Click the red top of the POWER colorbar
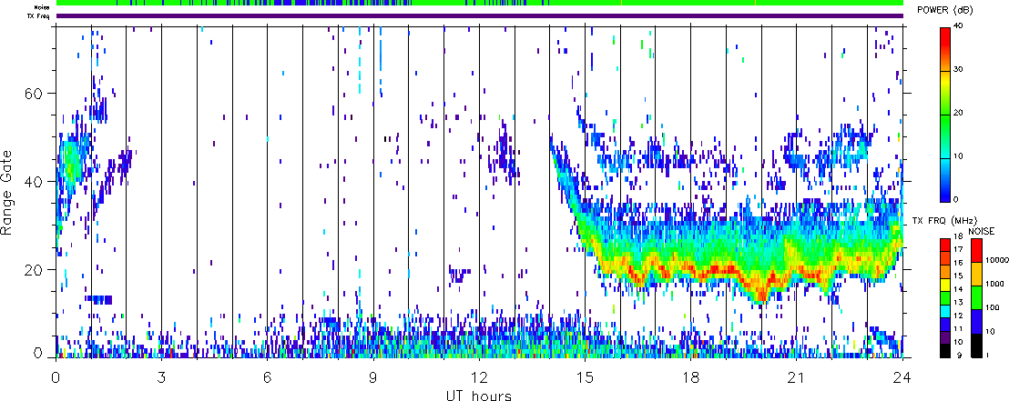 click(x=946, y=38)
